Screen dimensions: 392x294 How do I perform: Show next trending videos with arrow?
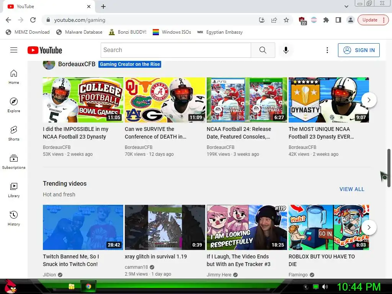click(x=369, y=227)
